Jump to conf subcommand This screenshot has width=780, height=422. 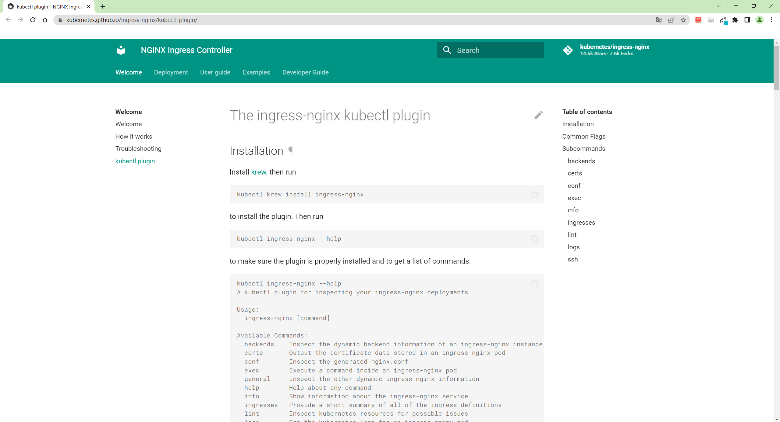574,186
